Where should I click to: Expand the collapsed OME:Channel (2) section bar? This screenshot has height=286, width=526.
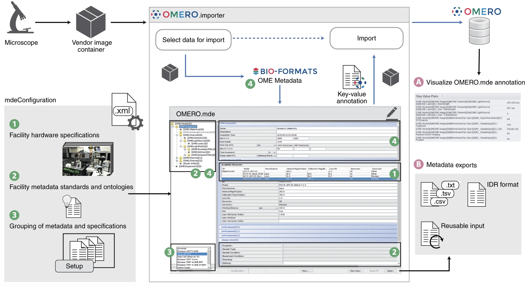[308, 236]
